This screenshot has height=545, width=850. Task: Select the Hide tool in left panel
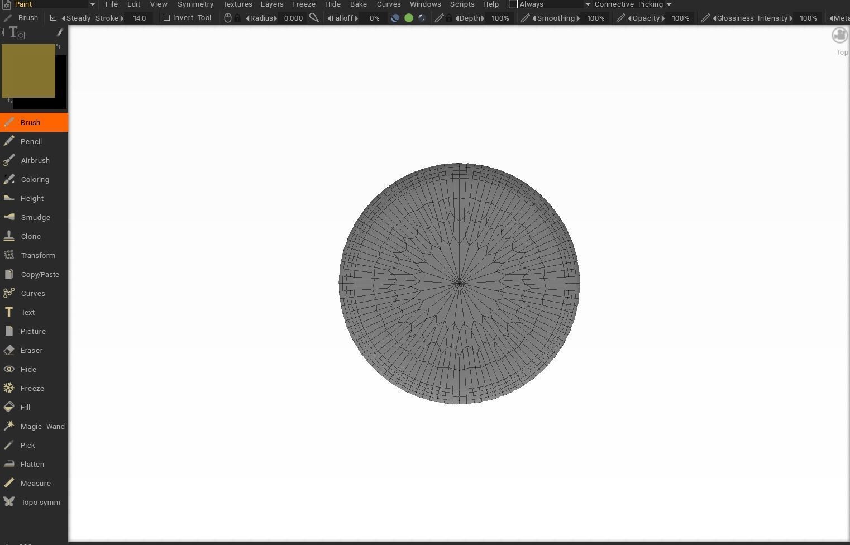click(x=34, y=369)
